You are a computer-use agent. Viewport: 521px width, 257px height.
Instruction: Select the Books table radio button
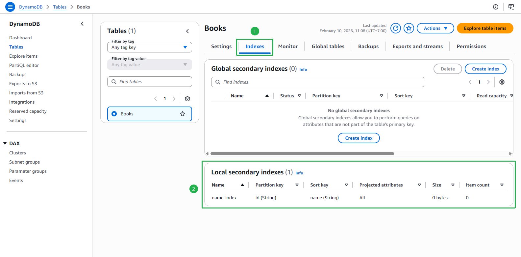pos(114,114)
